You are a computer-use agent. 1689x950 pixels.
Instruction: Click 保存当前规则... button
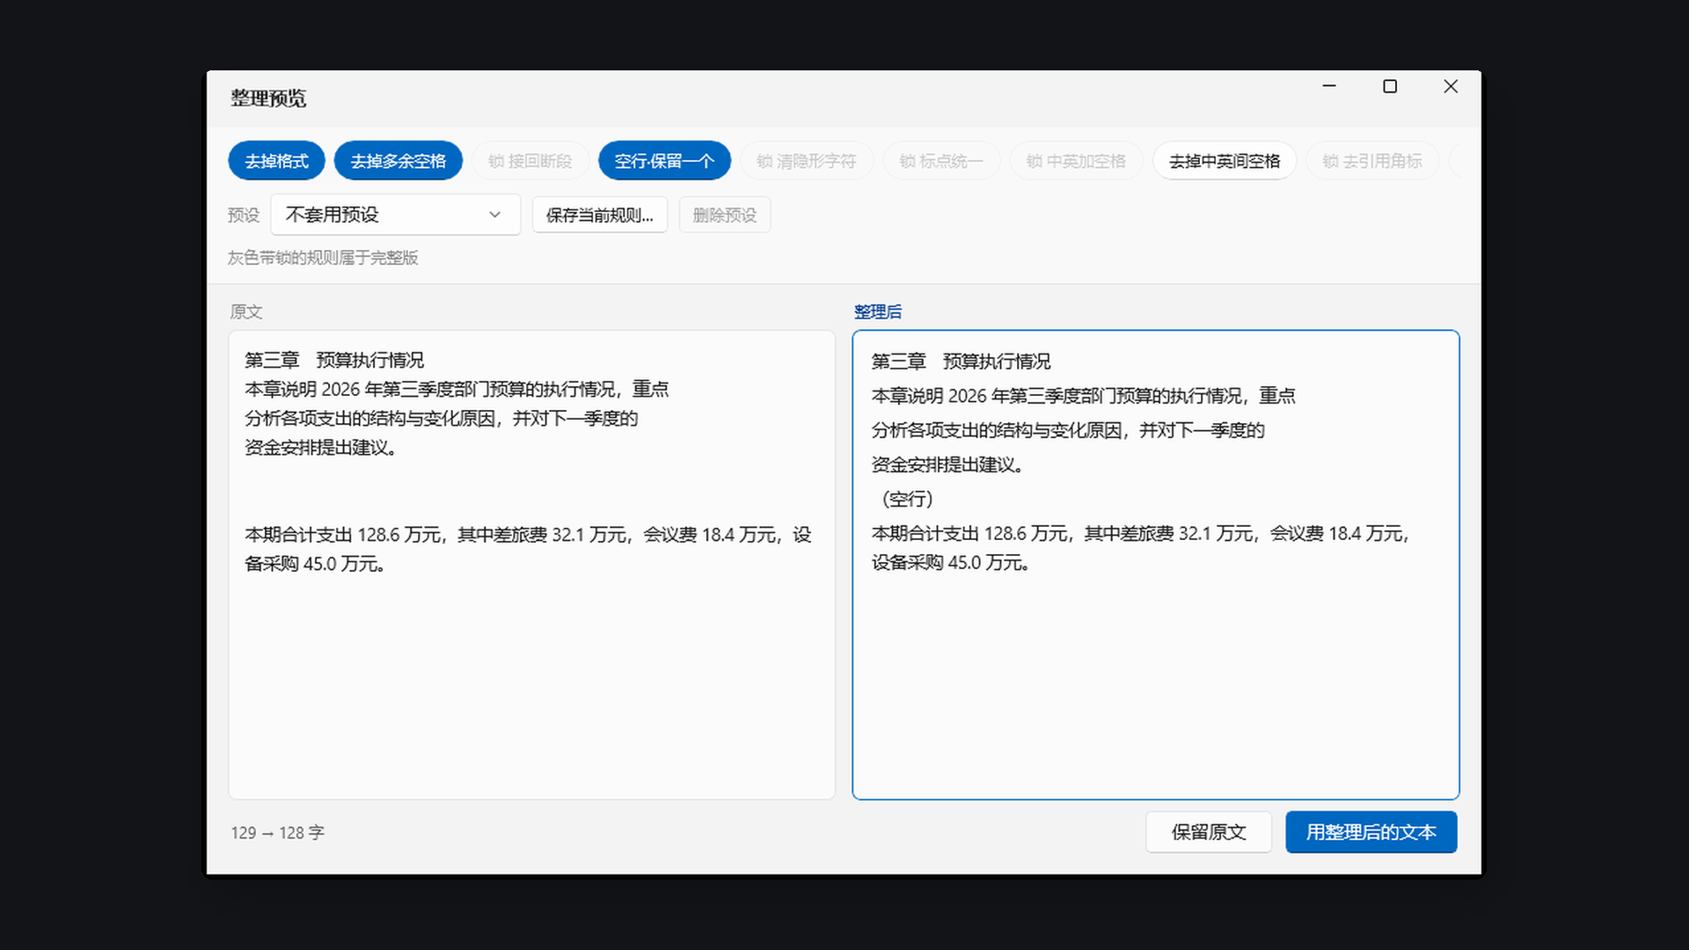click(599, 215)
